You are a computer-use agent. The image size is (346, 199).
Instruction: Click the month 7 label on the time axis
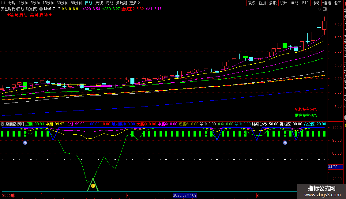click(x=128, y=196)
